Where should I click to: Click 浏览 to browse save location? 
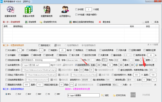[105, 95]
